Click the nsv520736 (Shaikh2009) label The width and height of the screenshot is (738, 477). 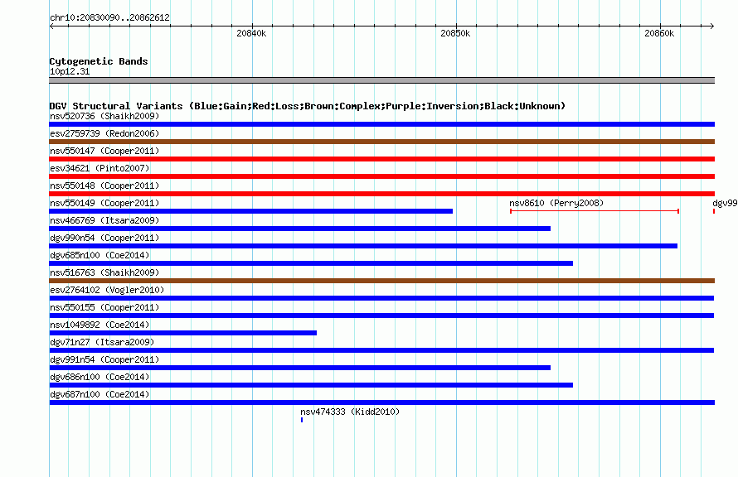(104, 116)
